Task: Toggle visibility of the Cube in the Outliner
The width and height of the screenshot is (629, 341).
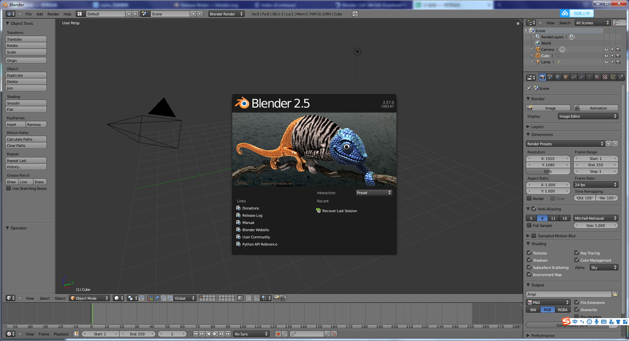Action: 606,55
